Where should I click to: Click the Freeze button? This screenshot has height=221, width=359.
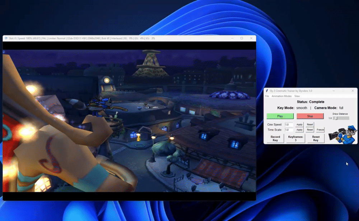point(320,130)
